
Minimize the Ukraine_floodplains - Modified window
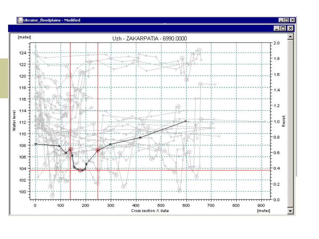click(281, 20)
